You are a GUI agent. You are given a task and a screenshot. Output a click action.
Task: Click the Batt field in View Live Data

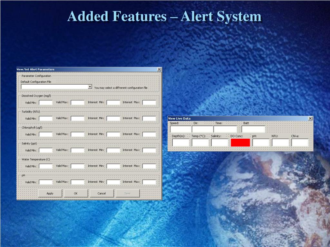pyautogui.click(x=253, y=129)
